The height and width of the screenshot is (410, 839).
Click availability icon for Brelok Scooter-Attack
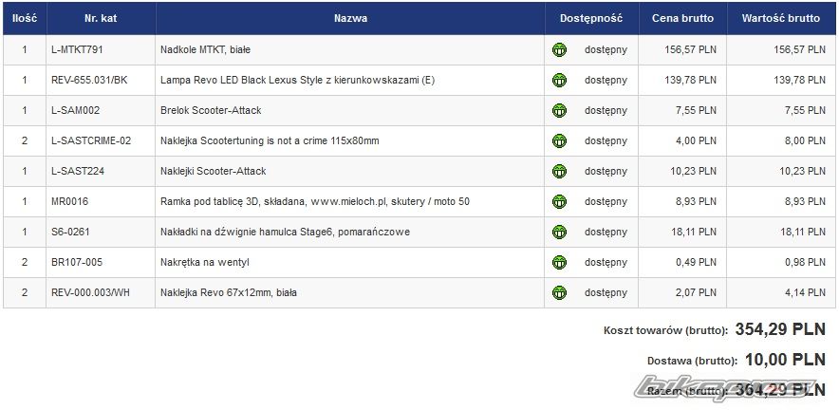coord(559,111)
